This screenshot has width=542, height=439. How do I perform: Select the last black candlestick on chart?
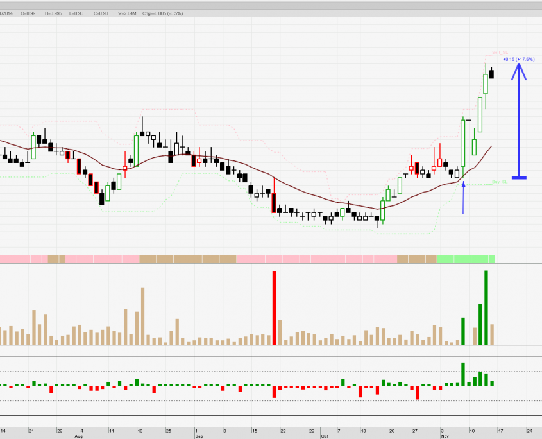[x=492, y=73]
